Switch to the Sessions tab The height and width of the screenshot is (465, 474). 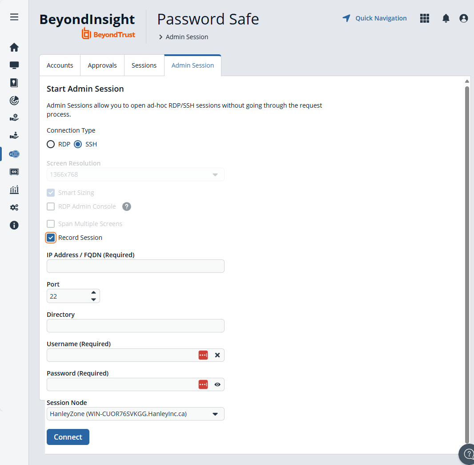tap(144, 65)
